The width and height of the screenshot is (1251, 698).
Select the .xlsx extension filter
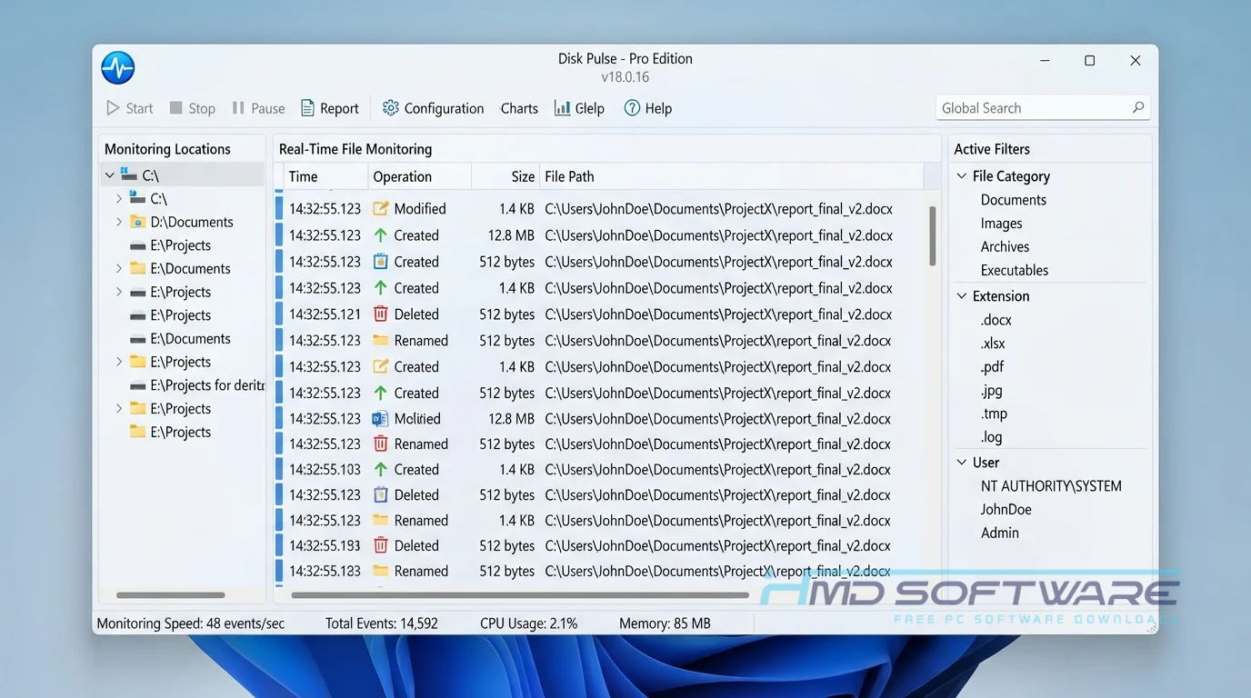[993, 344]
